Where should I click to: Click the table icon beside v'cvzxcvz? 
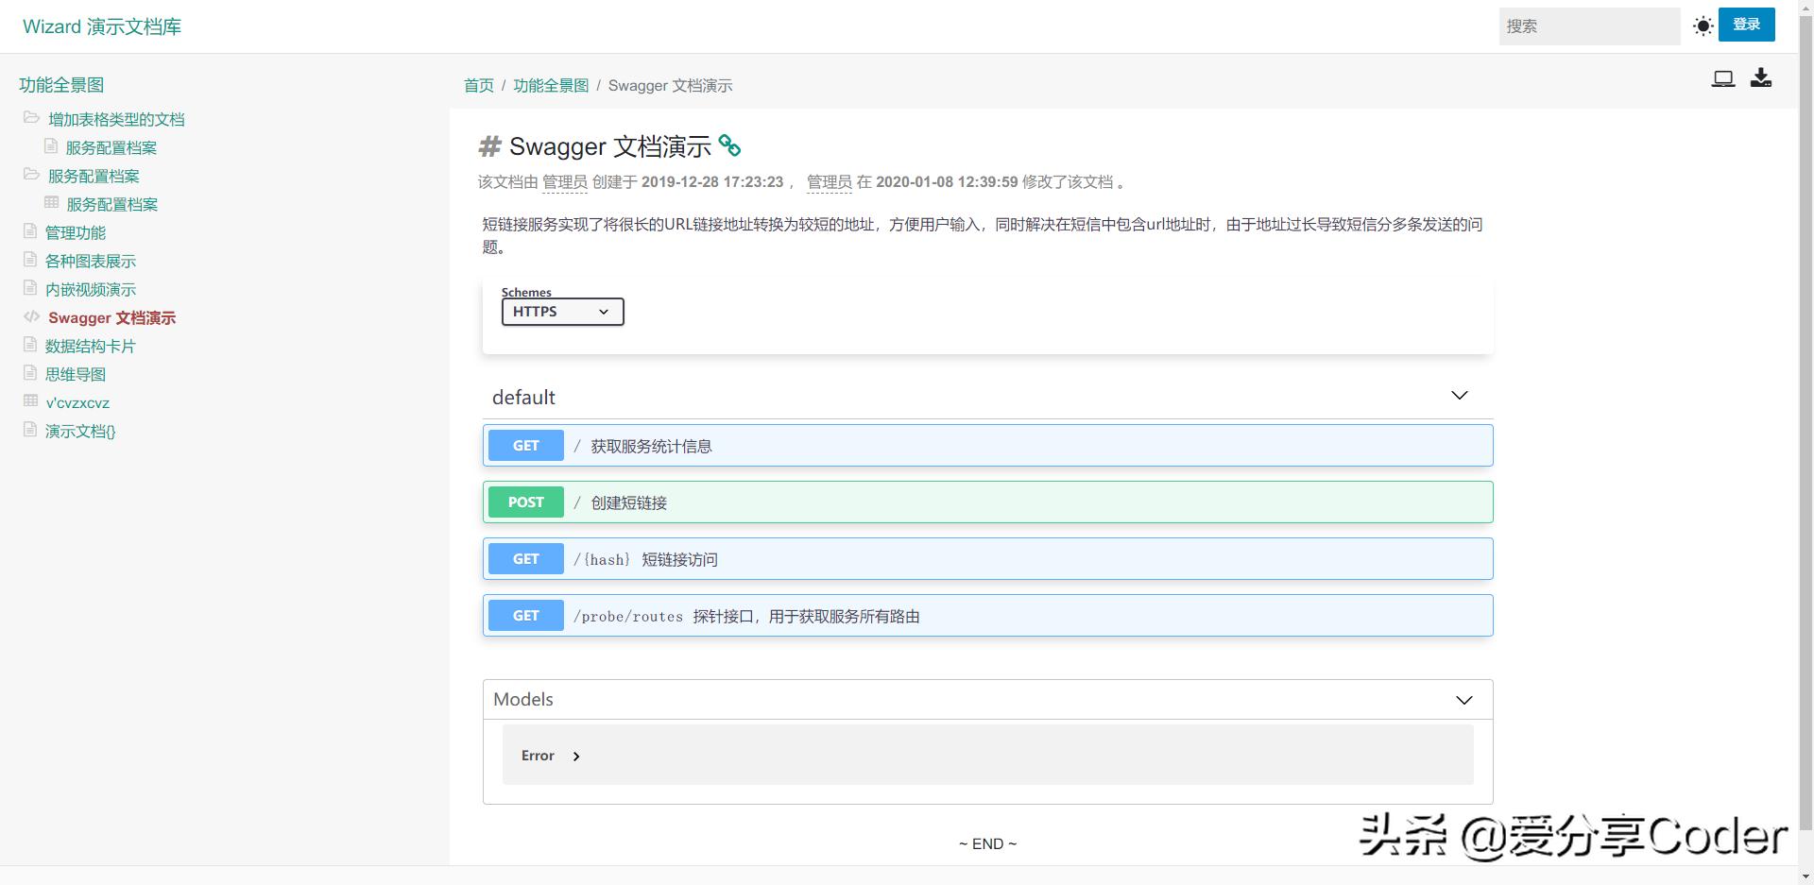[29, 401]
